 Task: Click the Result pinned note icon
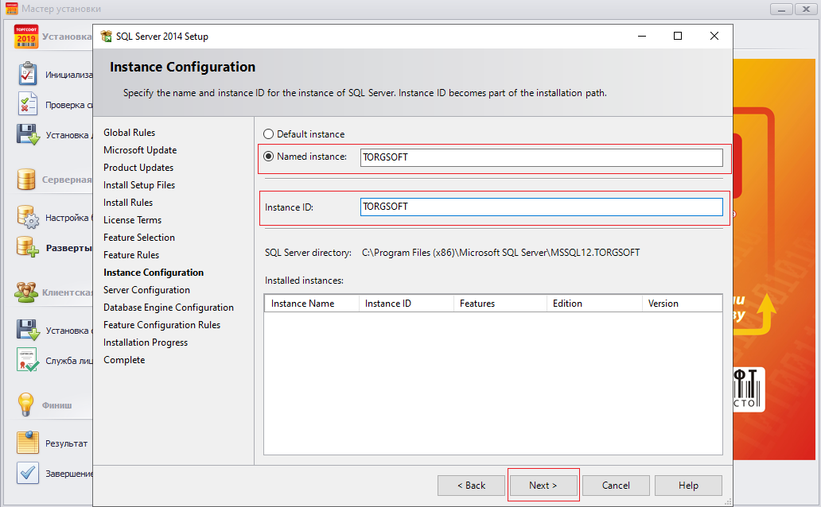[x=28, y=443]
